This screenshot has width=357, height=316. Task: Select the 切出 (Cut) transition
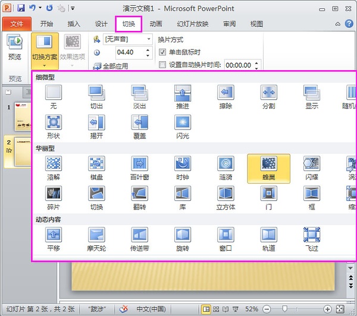96,97
